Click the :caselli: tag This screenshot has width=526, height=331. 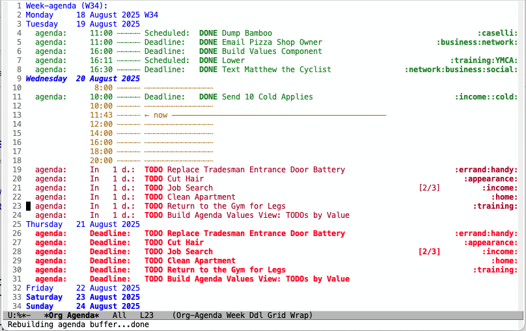click(x=497, y=33)
